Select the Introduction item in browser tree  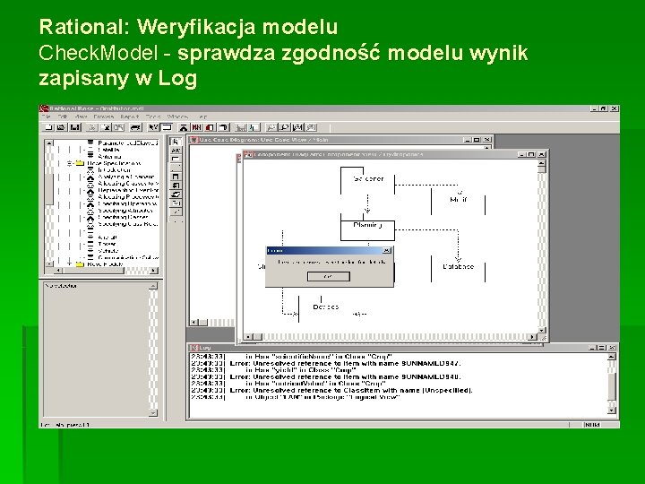(115, 170)
